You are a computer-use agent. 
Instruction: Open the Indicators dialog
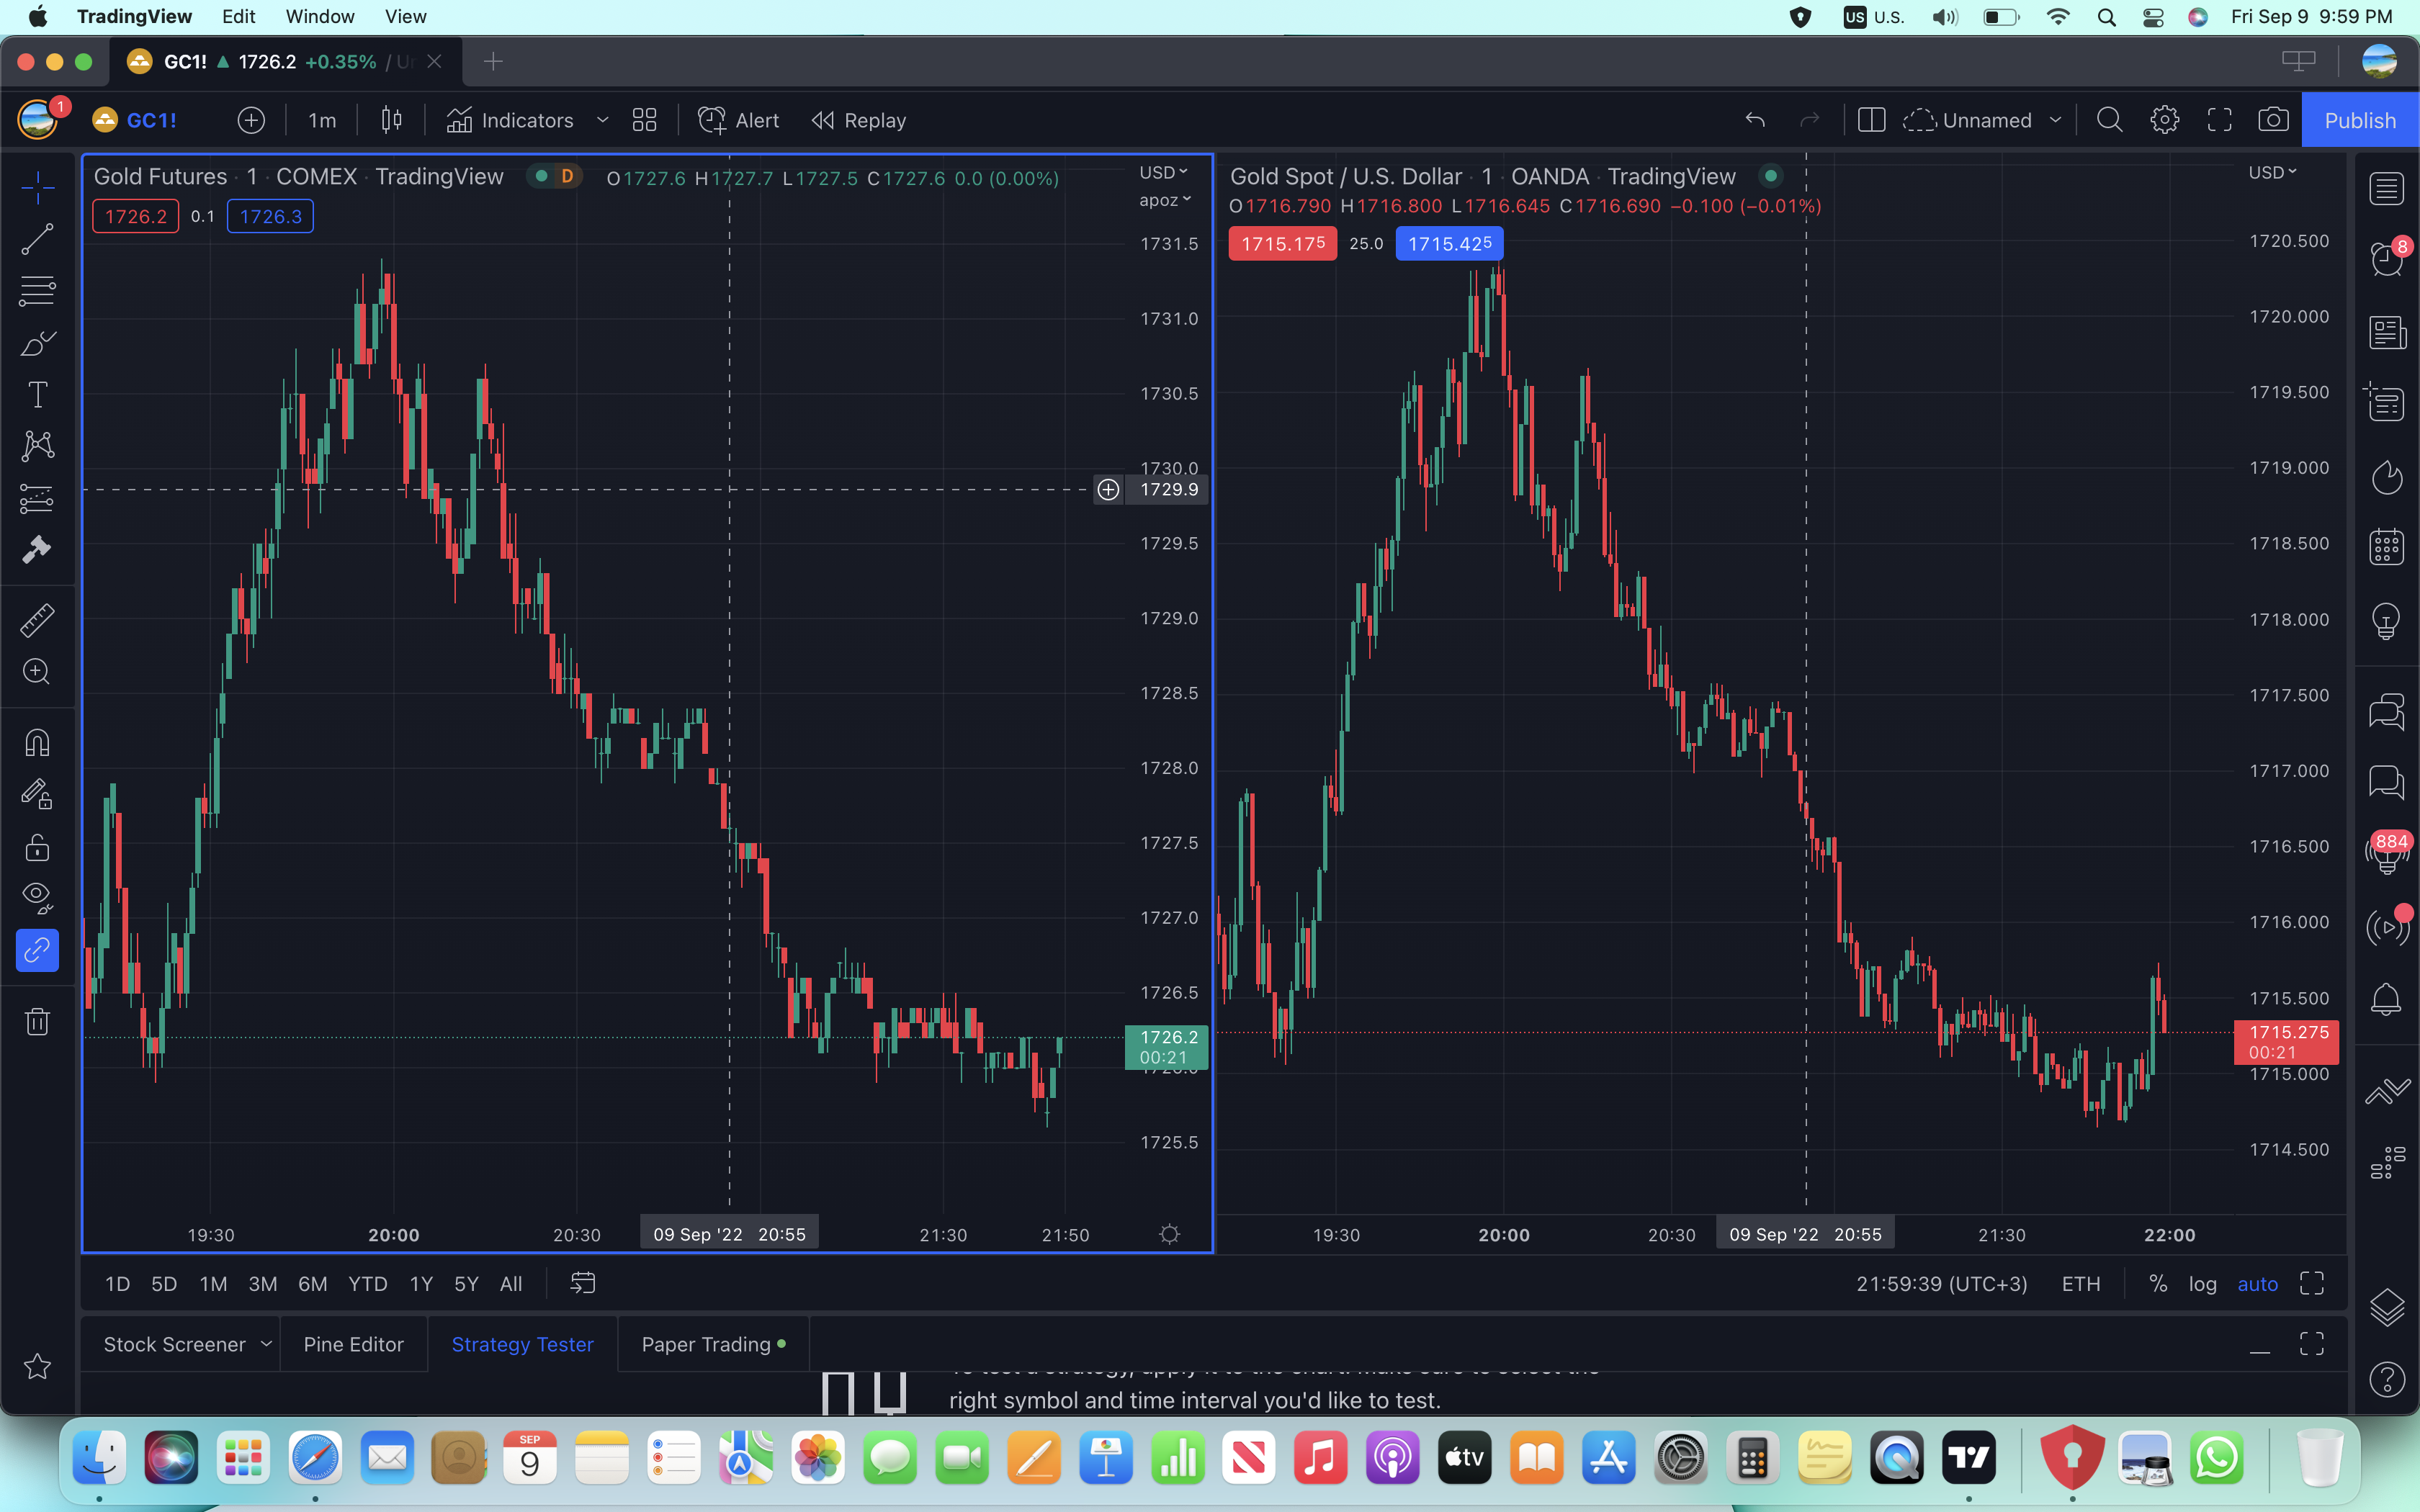coord(510,120)
